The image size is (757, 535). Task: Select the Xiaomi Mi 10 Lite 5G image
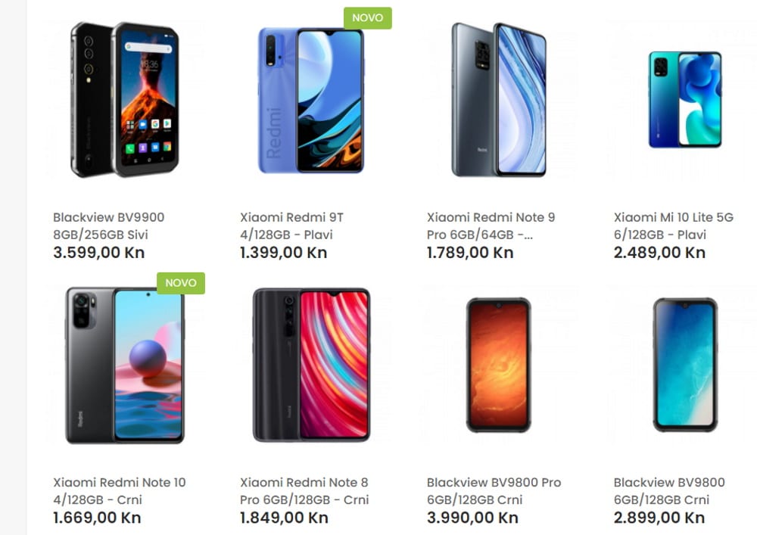tap(685, 99)
